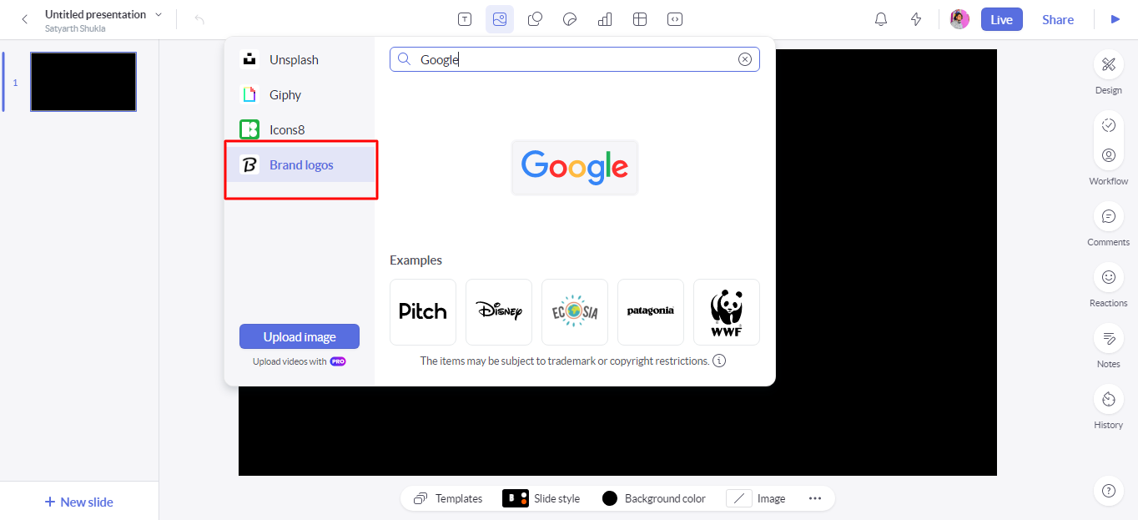This screenshot has height=520, width=1138.
Task: Open the Stickers tool in top toolbar
Action: (x=570, y=19)
